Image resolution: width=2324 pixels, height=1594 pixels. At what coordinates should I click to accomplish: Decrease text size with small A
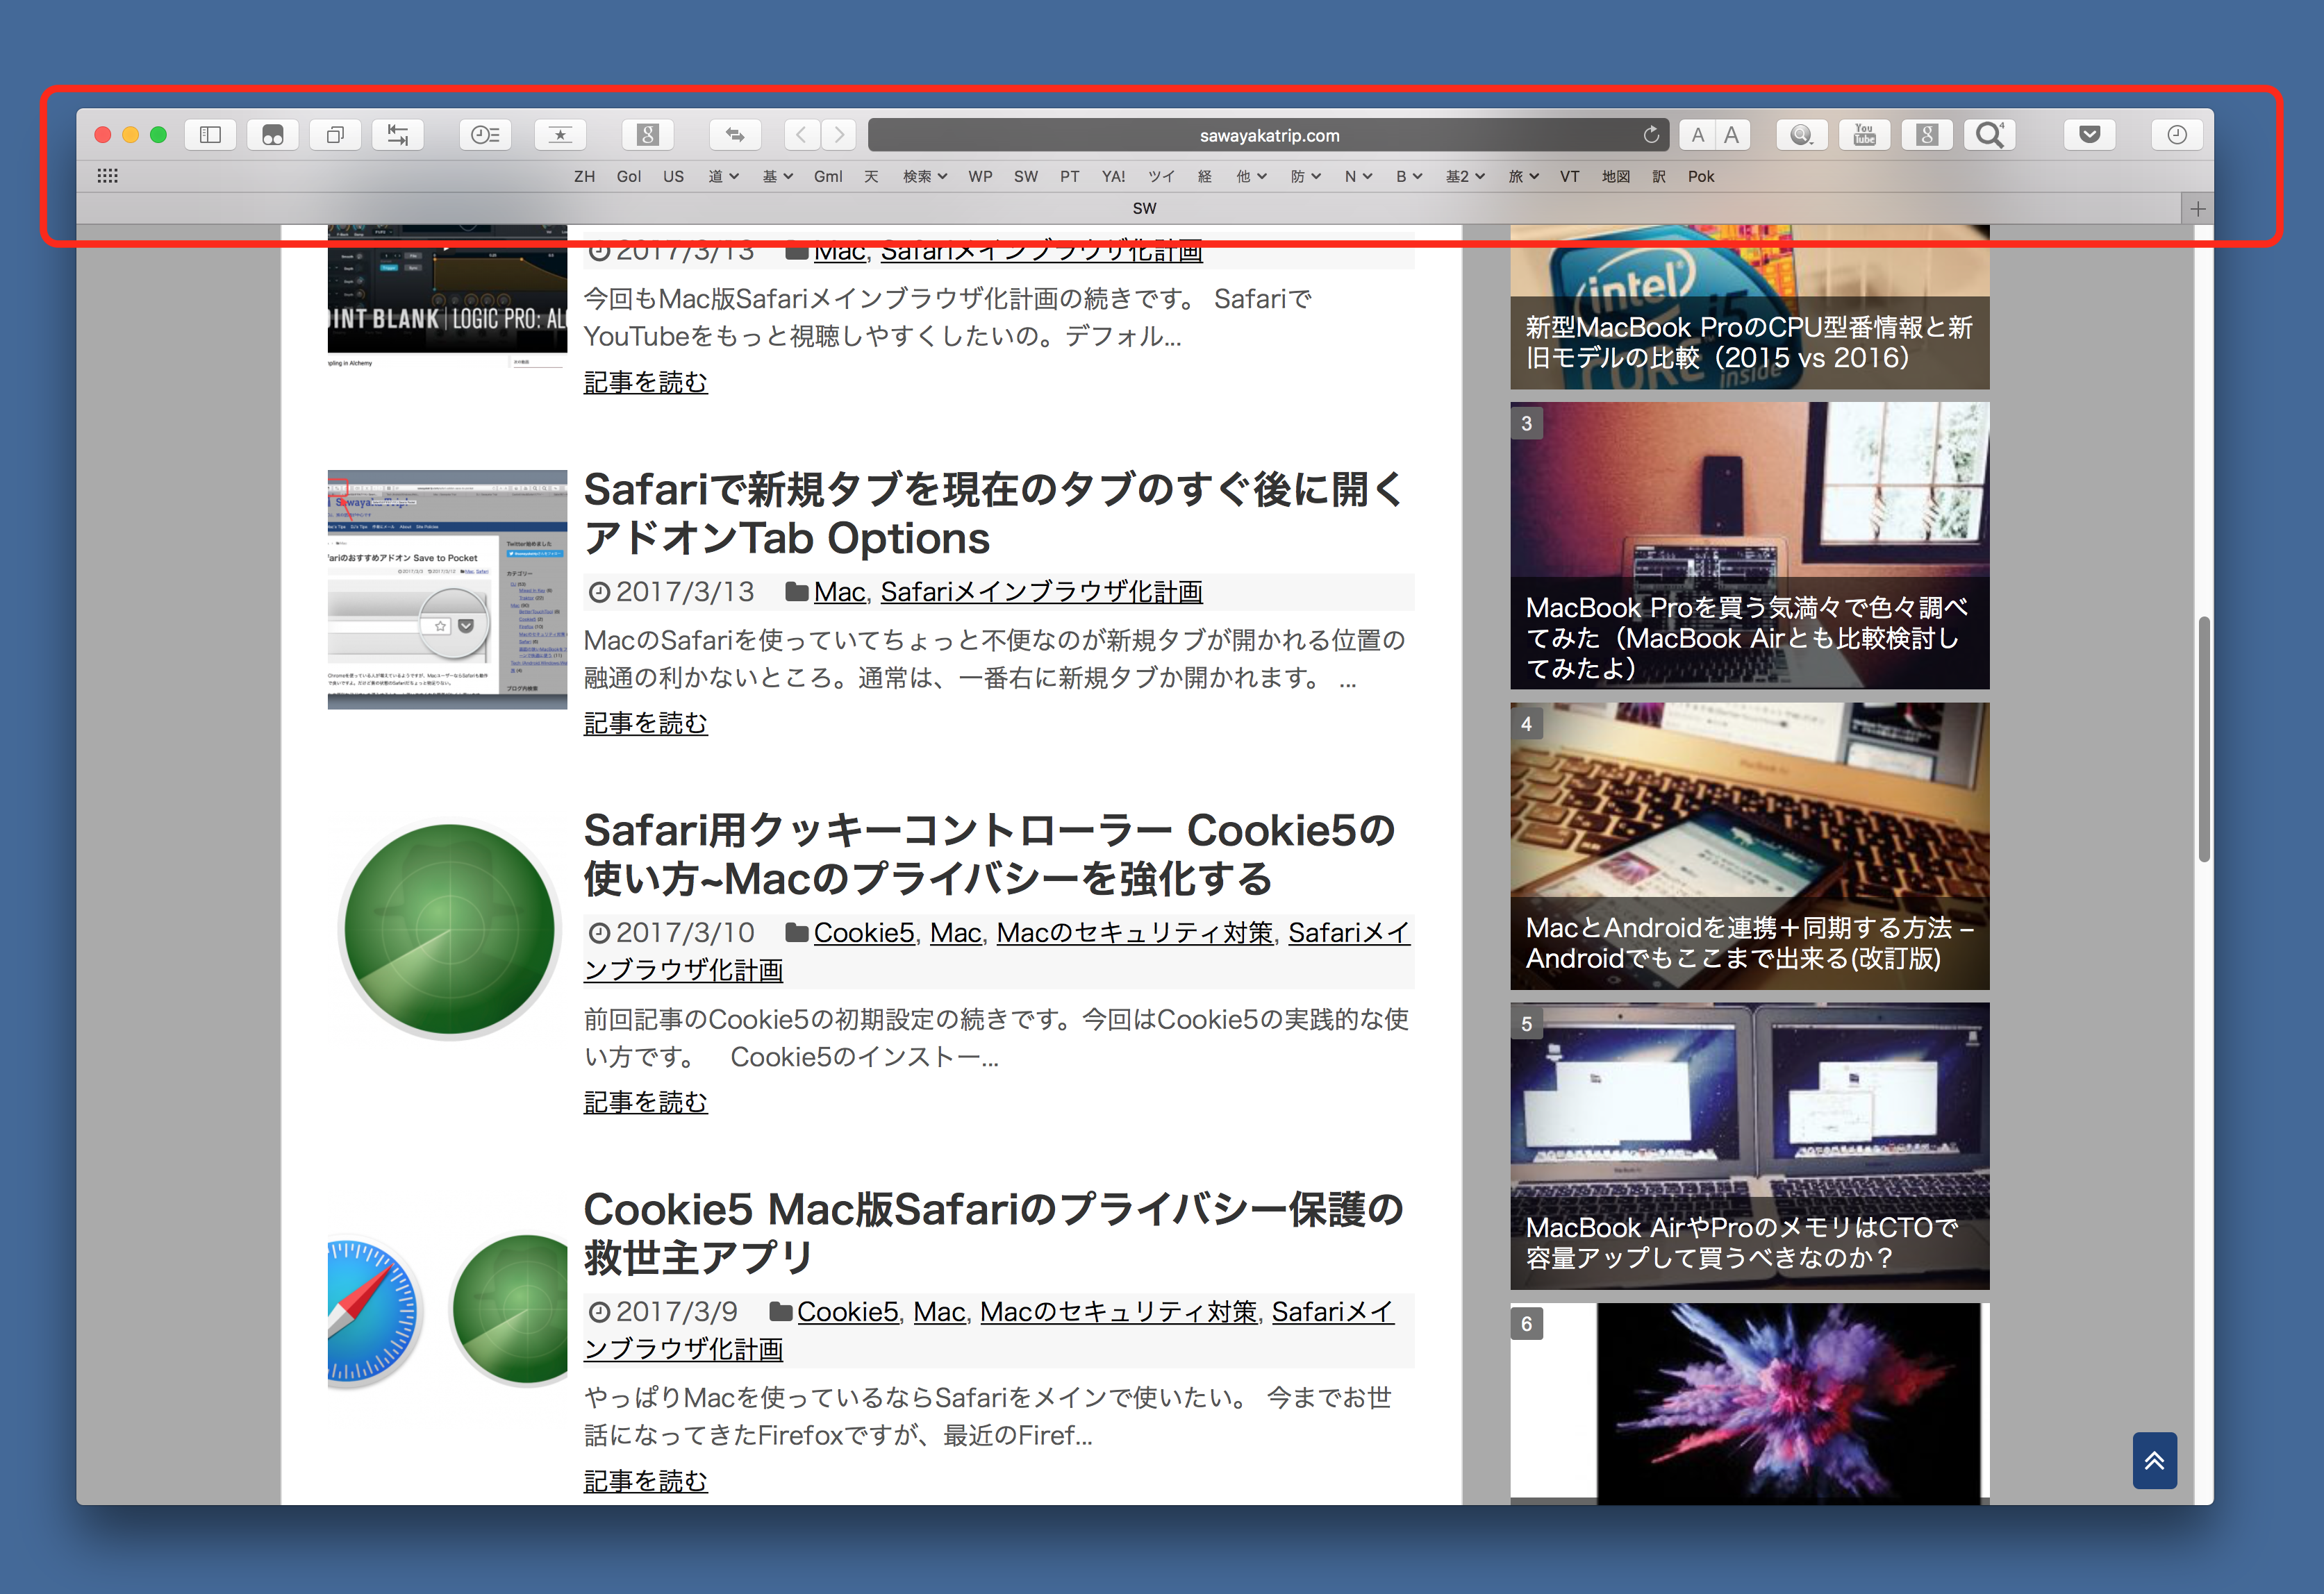click(x=1697, y=135)
